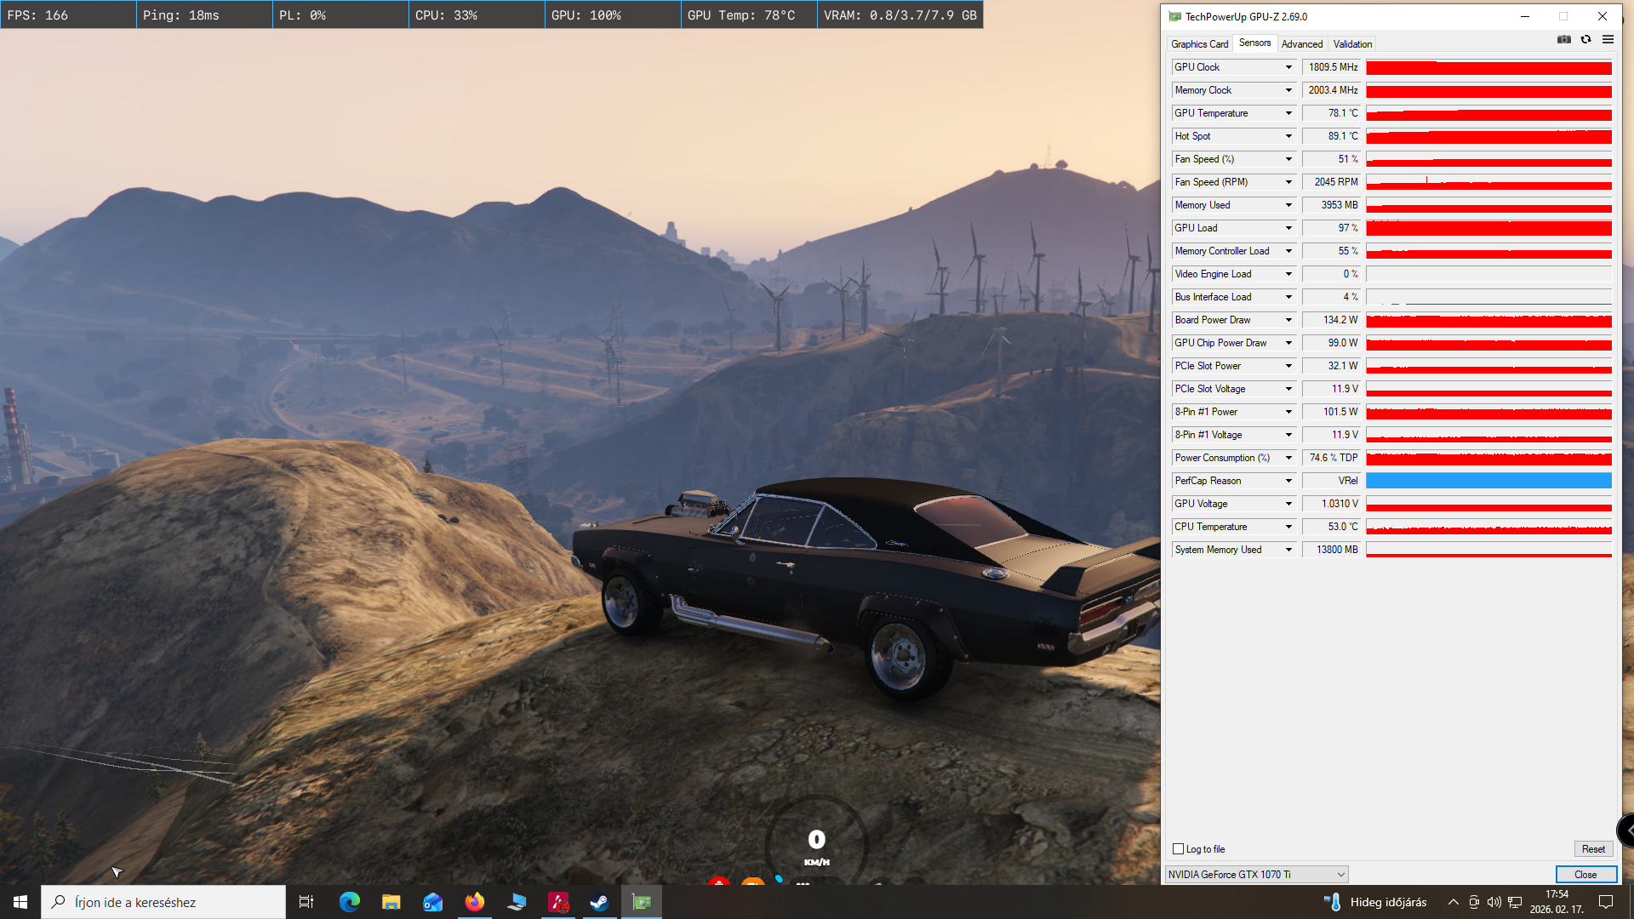Open the NVIDIA GeForce GTX 1070 Ti selector
The width and height of the screenshot is (1634, 919).
(1256, 875)
